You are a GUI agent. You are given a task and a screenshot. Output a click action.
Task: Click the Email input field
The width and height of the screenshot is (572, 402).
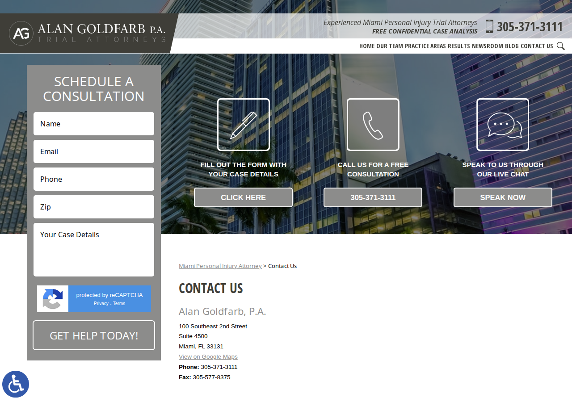pyautogui.click(x=94, y=151)
